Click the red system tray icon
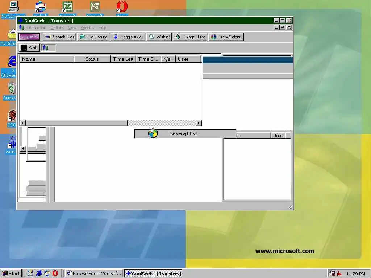 click(x=339, y=274)
